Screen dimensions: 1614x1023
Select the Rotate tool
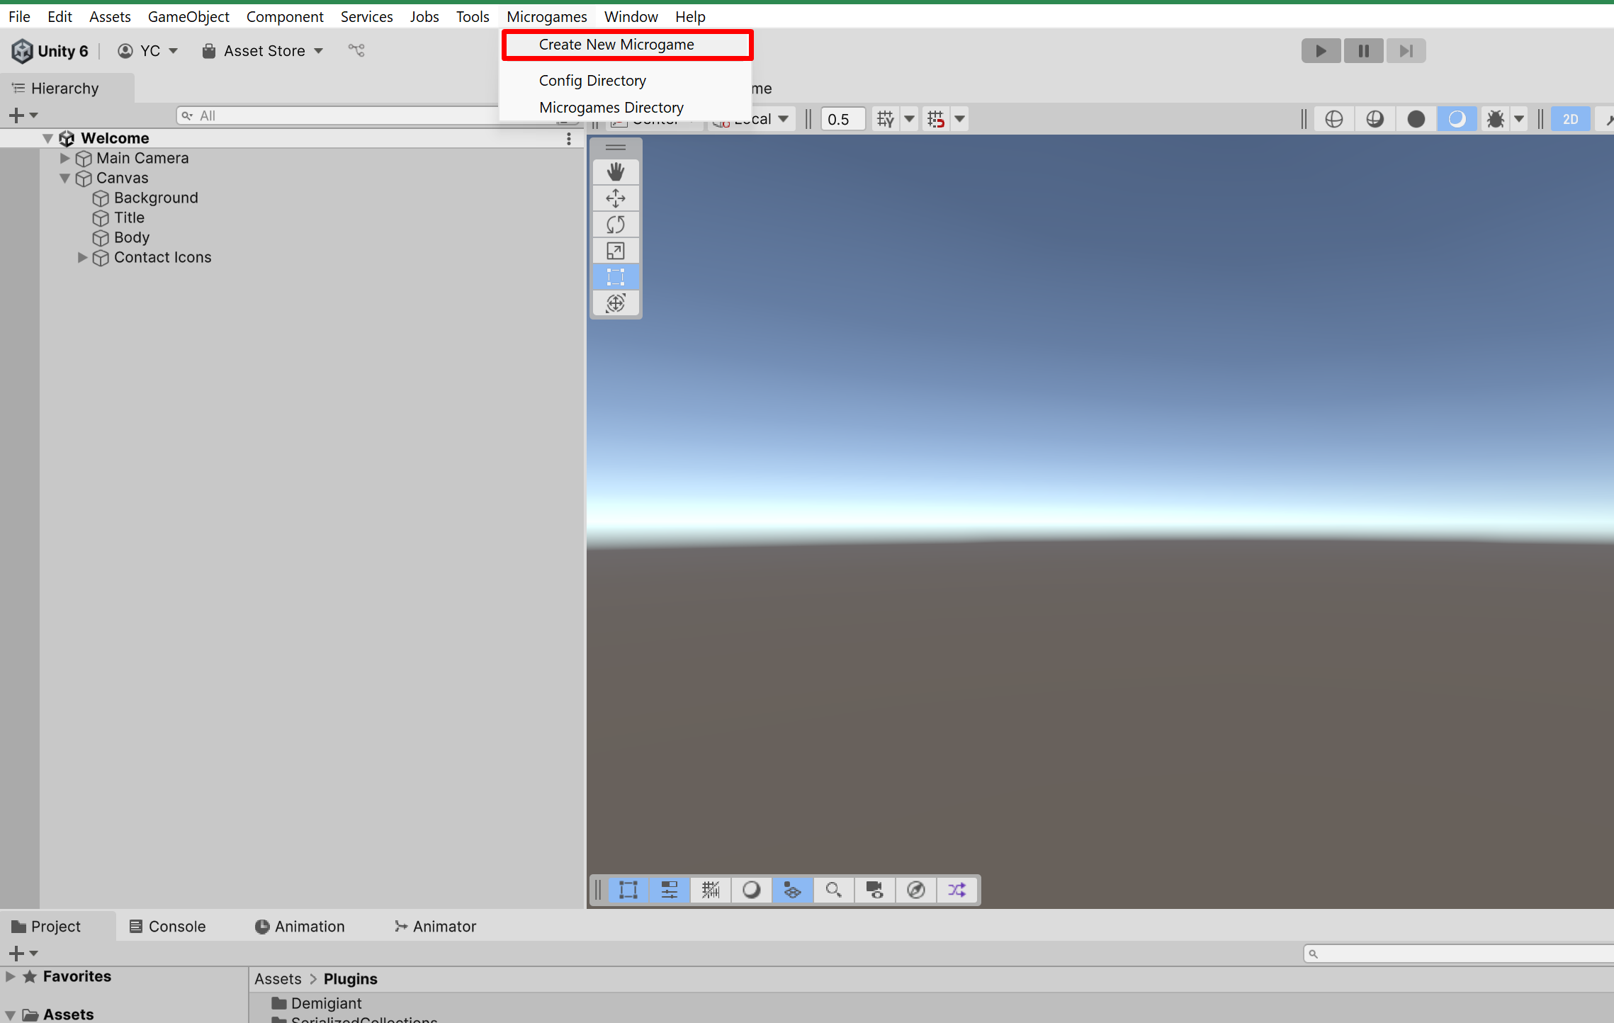(615, 225)
